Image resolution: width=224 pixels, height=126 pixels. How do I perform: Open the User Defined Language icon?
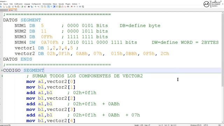click(x=57, y=7)
